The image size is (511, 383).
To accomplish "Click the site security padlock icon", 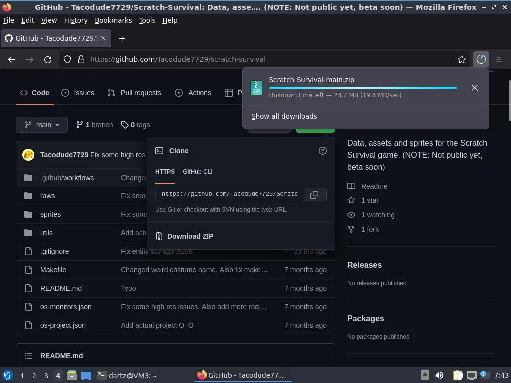I will (x=81, y=59).
